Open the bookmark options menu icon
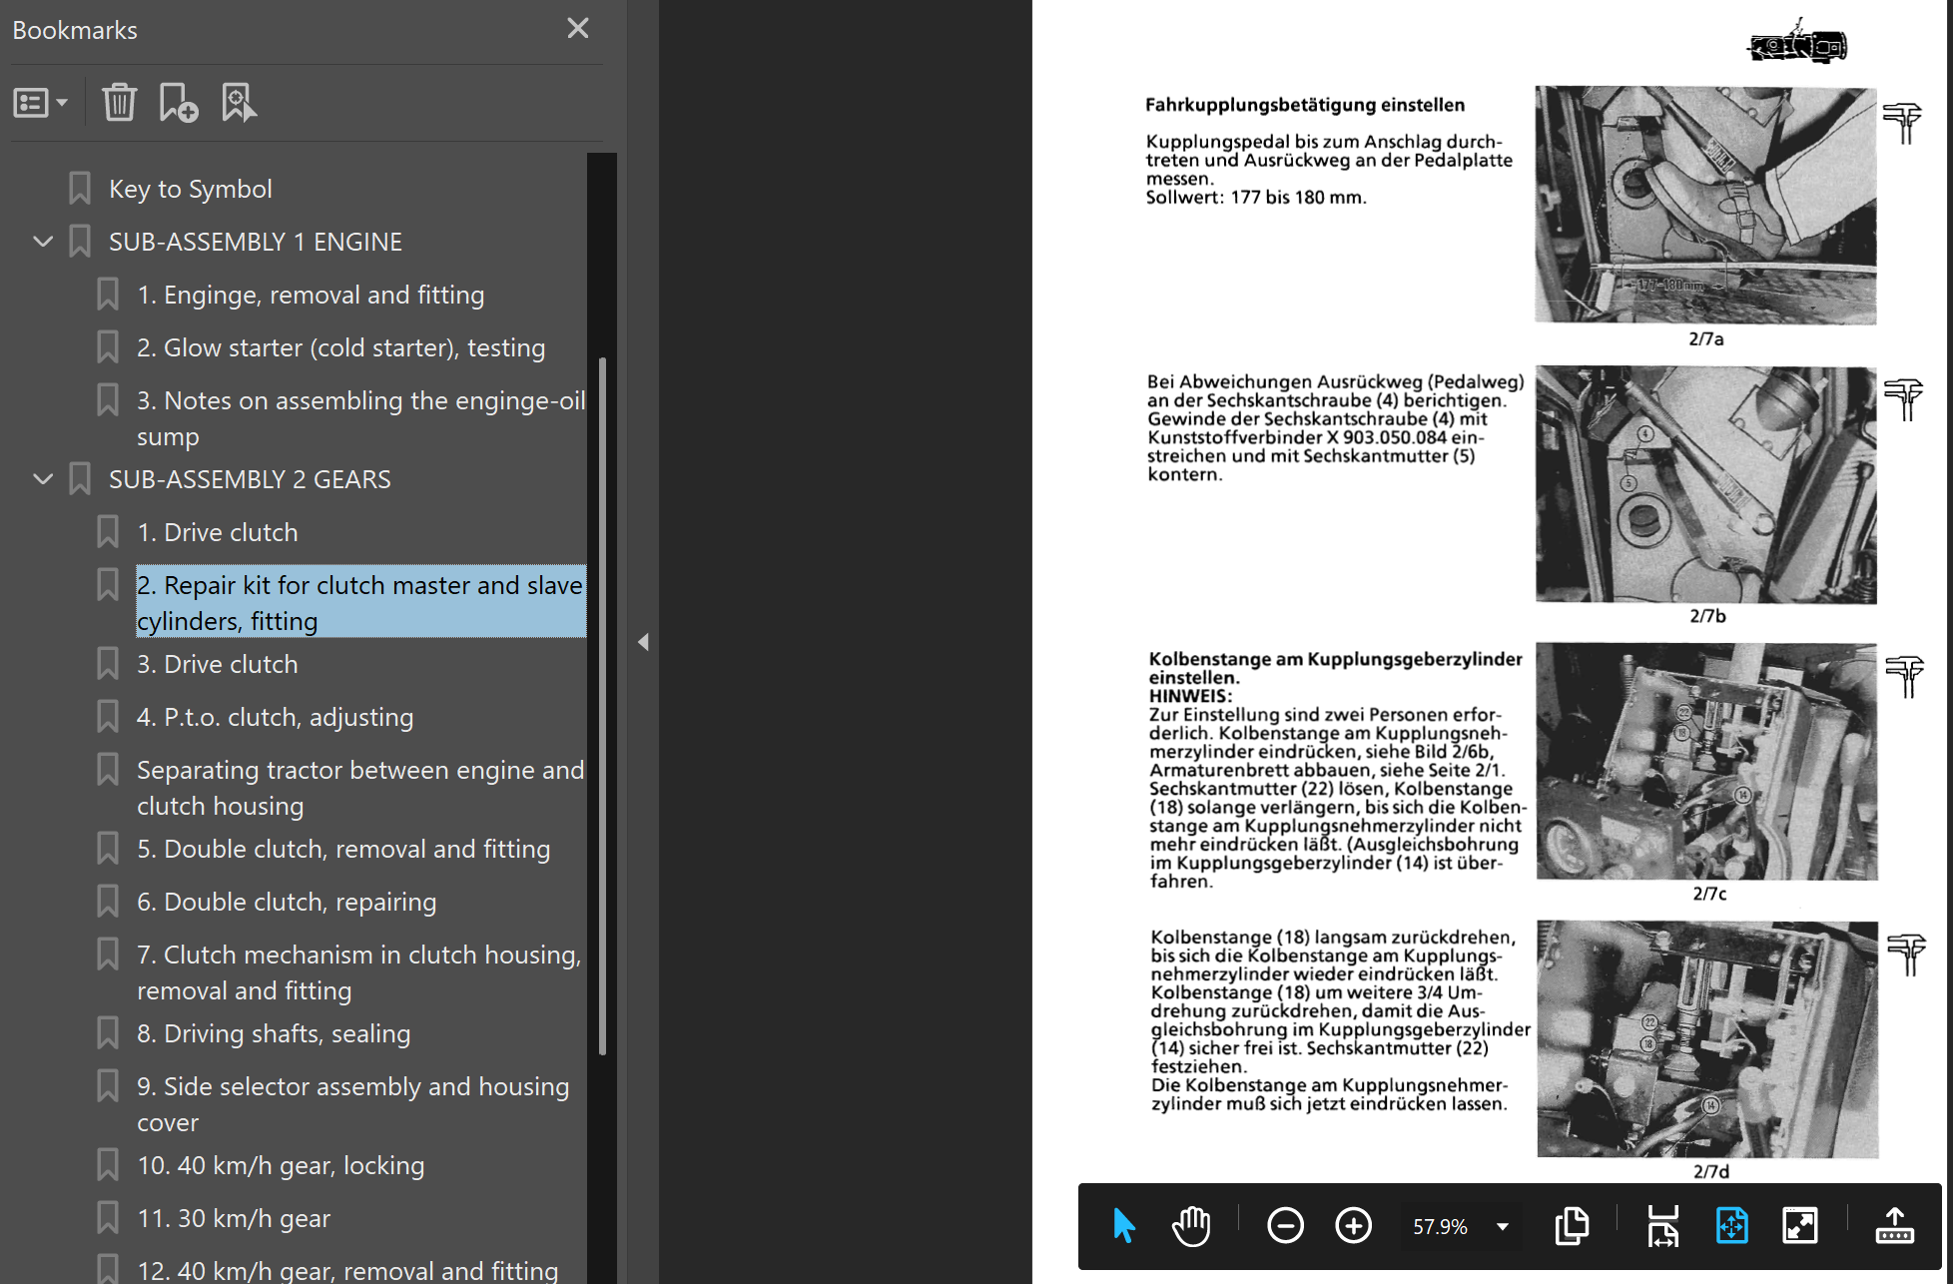 coord(40,103)
